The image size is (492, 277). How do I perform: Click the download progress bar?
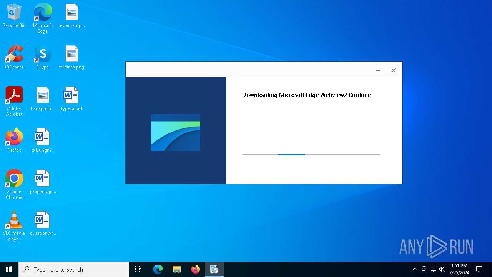[x=311, y=155]
